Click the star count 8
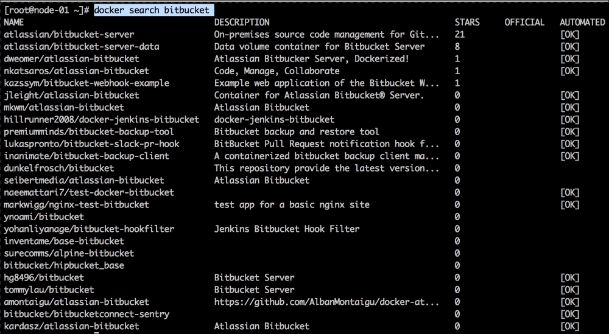Viewport: 609px width, 334px height. point(457,47)
